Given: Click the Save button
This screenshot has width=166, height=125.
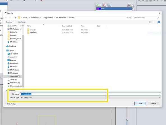Looking at the screenshot, I should pyautogui.click(x=140, y=103).
